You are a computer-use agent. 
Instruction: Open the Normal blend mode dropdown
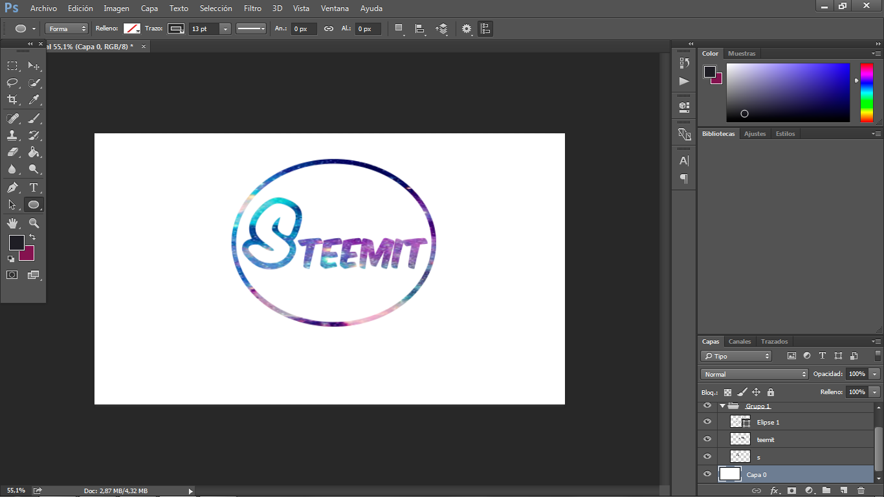tap(754, 374)
